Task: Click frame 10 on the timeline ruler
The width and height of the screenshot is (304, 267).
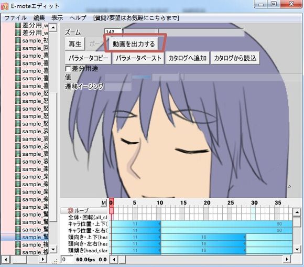Action: tap(160, 203)
